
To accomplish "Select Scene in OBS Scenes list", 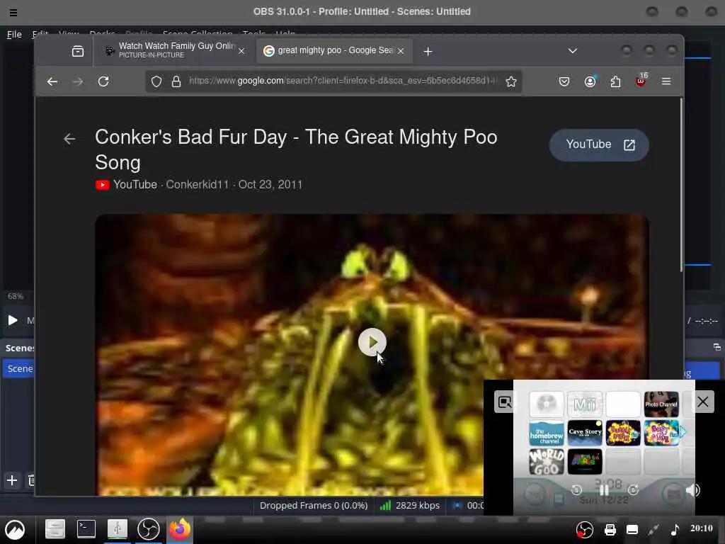I will (x=19, y=368).
